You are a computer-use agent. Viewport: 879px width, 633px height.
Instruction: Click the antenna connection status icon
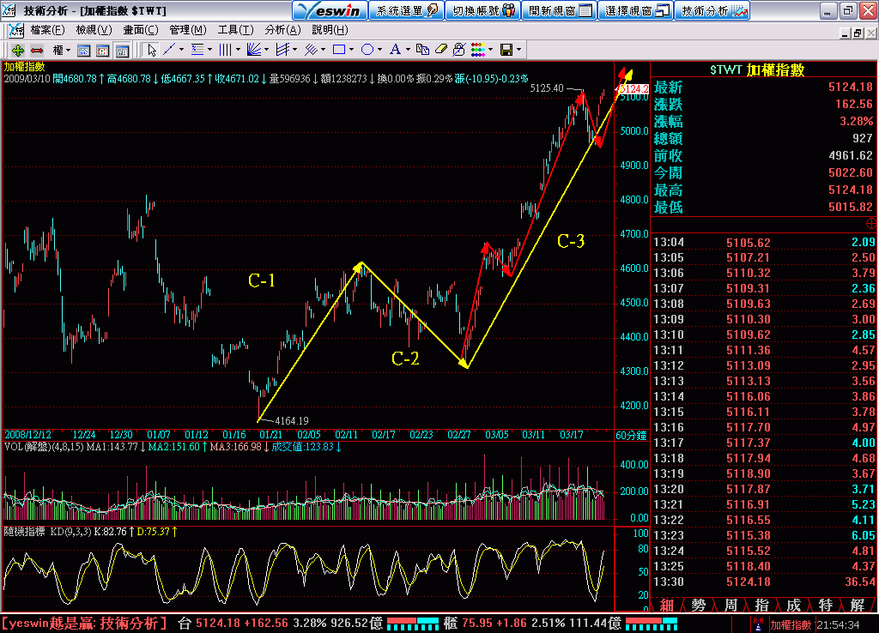point(759,624)
